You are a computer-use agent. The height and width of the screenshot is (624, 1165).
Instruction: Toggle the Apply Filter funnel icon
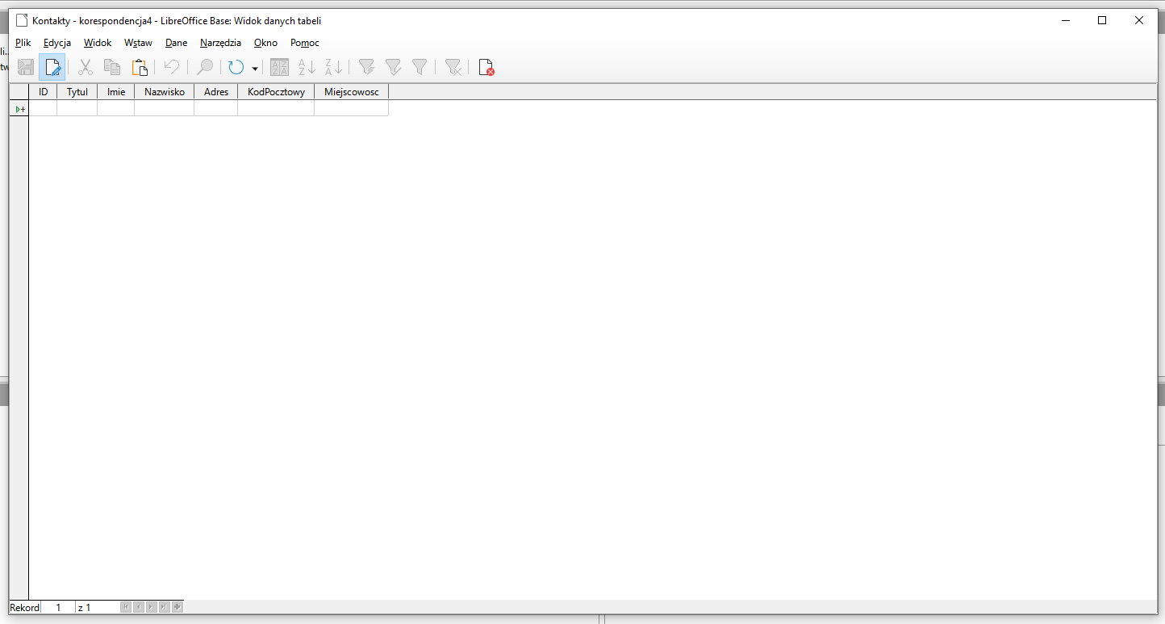393,68
